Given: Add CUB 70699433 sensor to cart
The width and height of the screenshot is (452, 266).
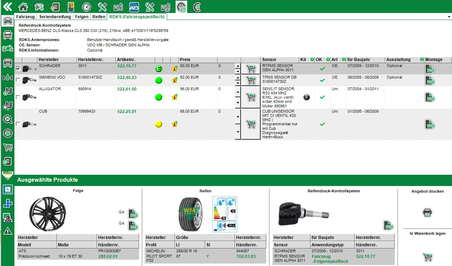Looking at the screenshot, I should tap(251, 124).
